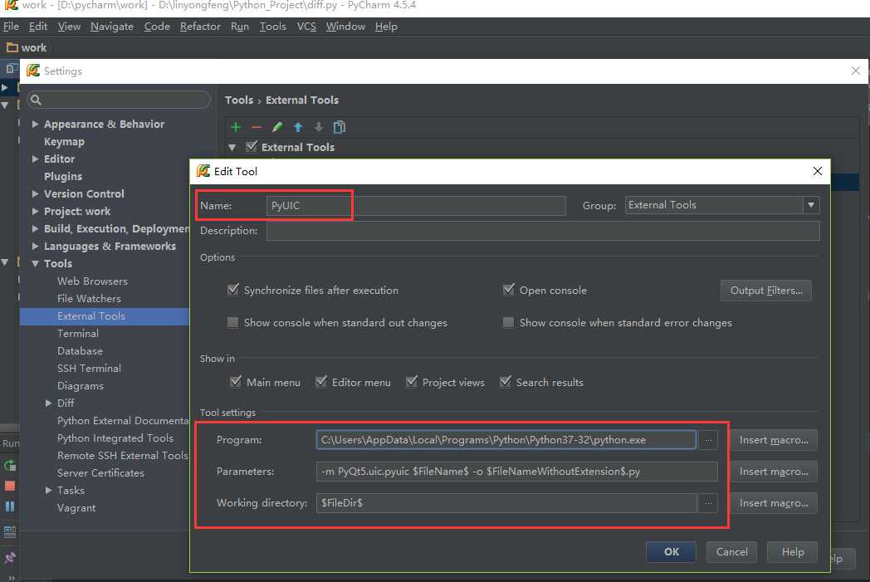Select Keymap in settings tree
Viewport: 870px width, 582px height.
click(x=65, y=142)
